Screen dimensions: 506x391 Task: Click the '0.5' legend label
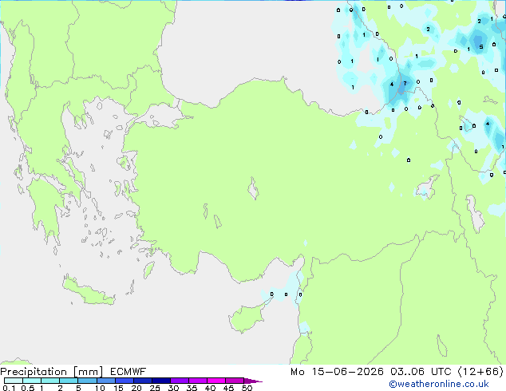click(x=28, y=388)
